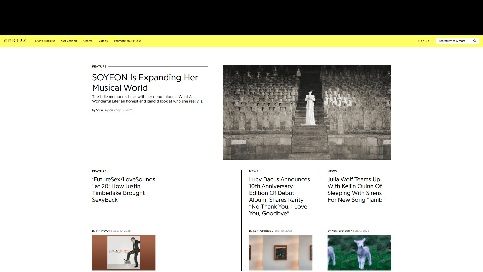The image size is (483, 272).
Task: Click the Sep. 10, 2026 date beside Mr. Wavvy
Action: click(x=122, y=231)
